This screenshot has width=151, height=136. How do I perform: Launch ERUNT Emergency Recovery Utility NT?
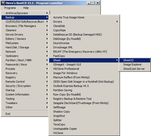(x=84, y=52)
